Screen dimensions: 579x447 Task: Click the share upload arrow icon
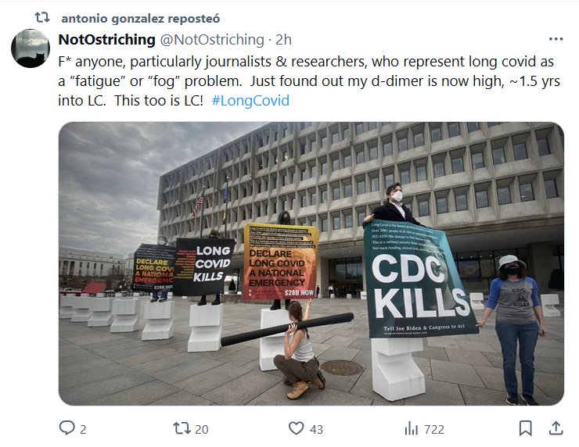point(556,428)
